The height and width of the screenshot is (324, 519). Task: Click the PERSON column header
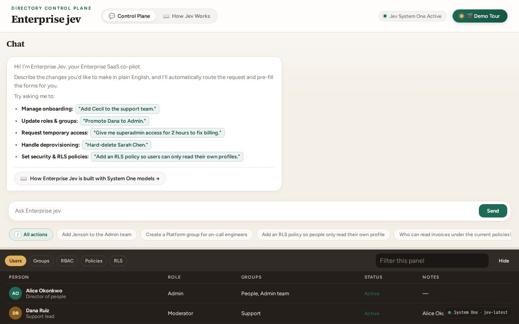pos(19,277)
